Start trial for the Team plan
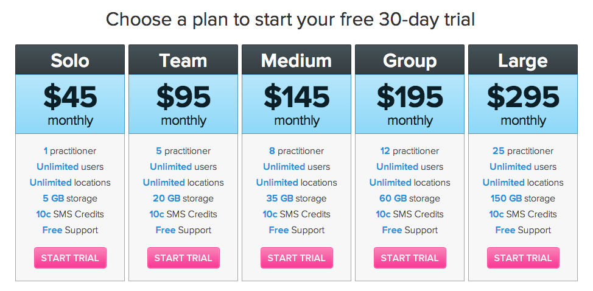Viewport: 593px width, 291px height. (x=183, y=258)
